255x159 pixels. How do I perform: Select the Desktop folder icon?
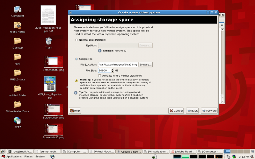[18, 41]
